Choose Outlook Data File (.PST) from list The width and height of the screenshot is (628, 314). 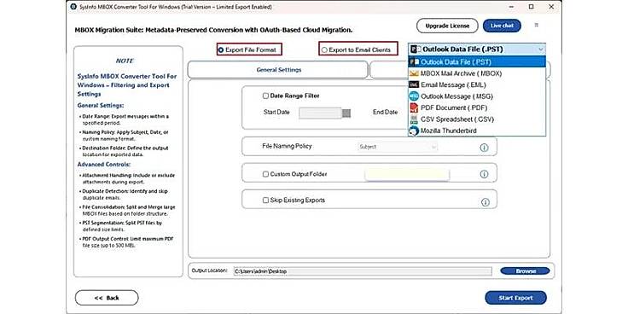tap(477, 62)
